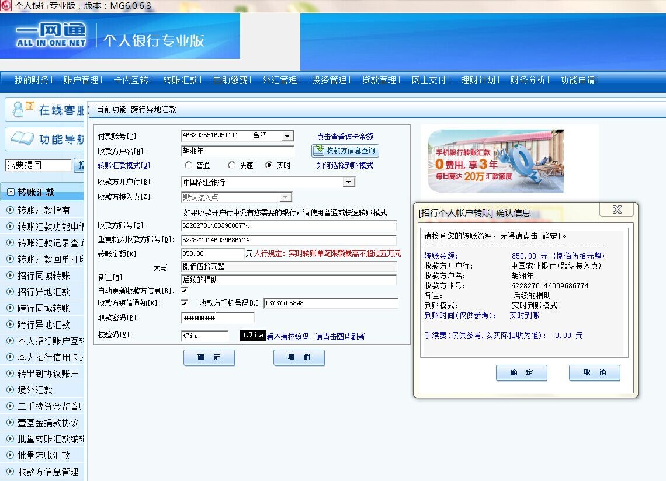Screen dimensions: 666x481
Task: Open 转账汇款记录查询 in sidebar
Action: point(51,242)
